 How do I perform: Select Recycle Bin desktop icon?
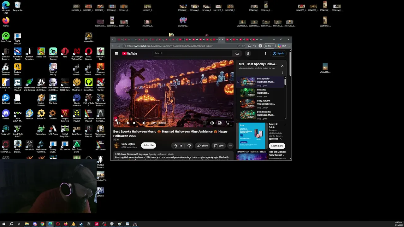coord(18,7)
